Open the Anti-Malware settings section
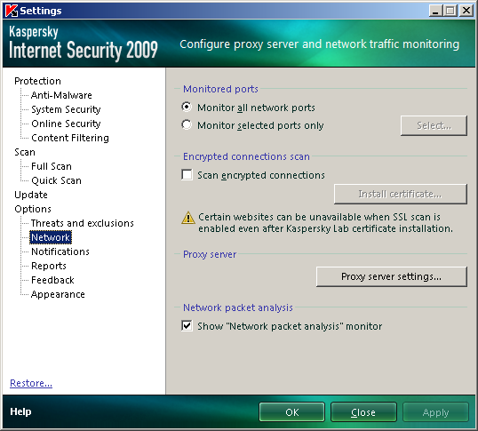This screenshot has width=478, height=431. click(61, 95)
